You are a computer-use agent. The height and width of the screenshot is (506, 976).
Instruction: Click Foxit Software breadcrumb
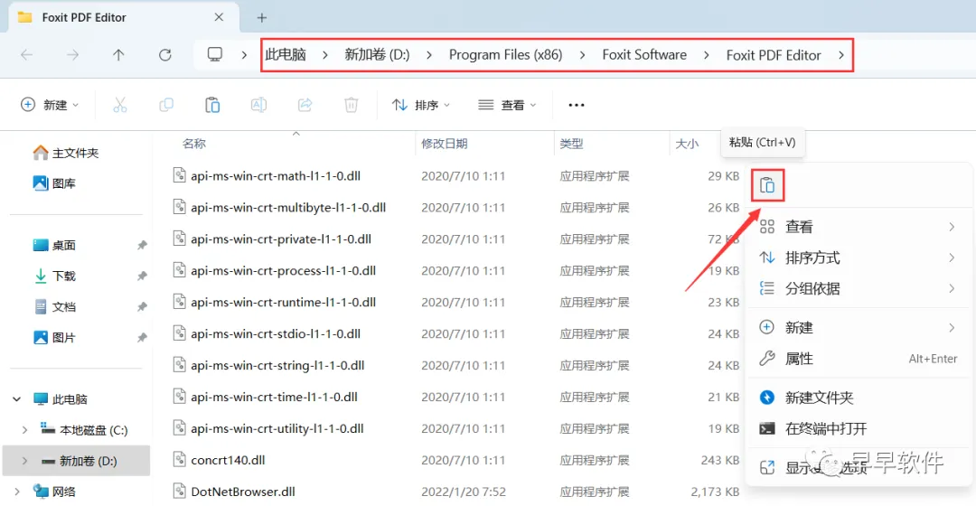click(x=644, y=55)
